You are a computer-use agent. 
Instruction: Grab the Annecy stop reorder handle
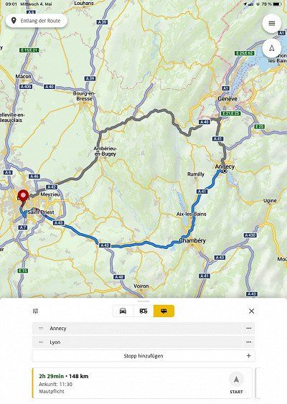click(x=41, y=328)
